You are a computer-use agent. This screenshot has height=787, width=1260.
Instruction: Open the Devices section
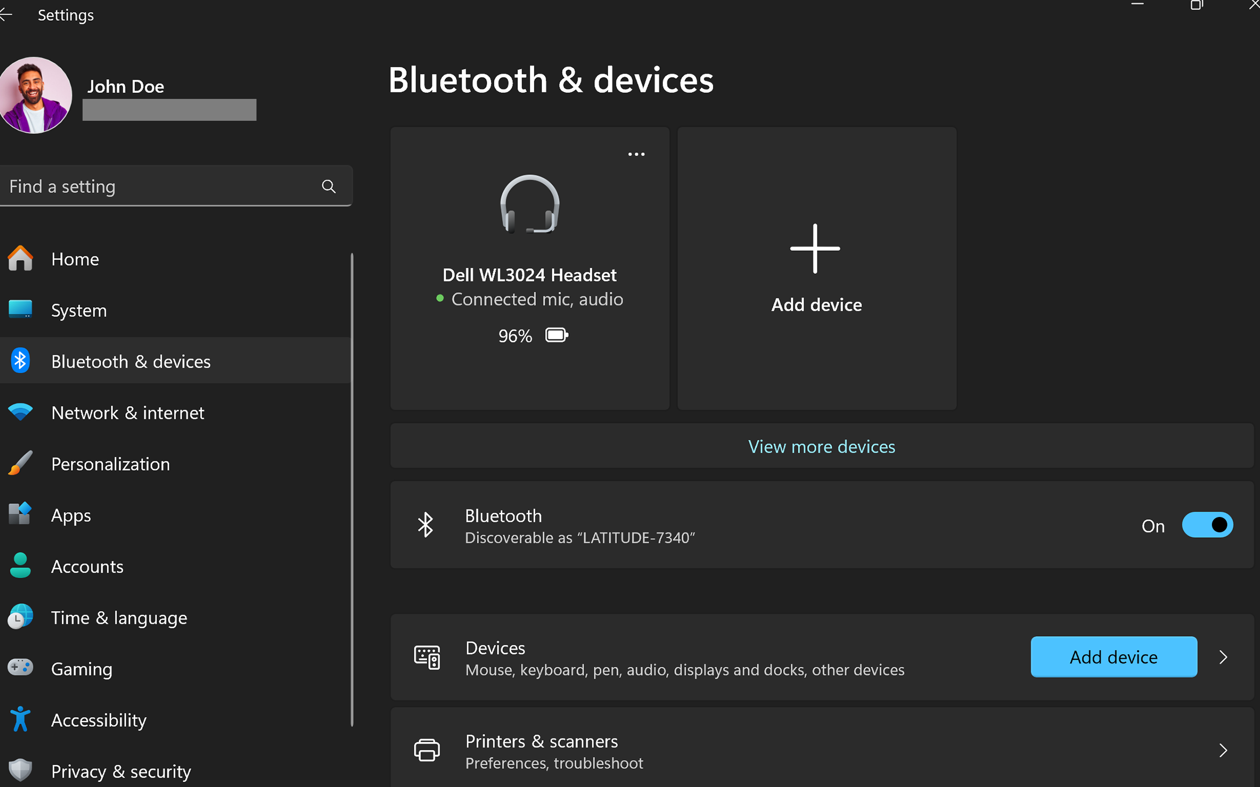[x=821, y=657]
